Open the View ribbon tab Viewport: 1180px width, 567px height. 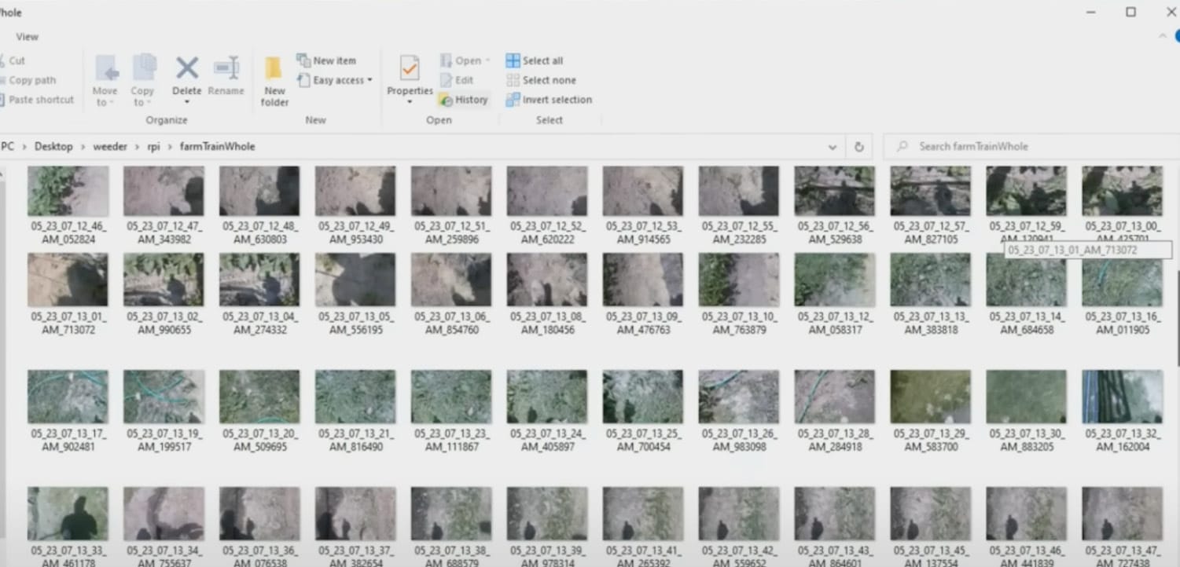coord(28,37)
